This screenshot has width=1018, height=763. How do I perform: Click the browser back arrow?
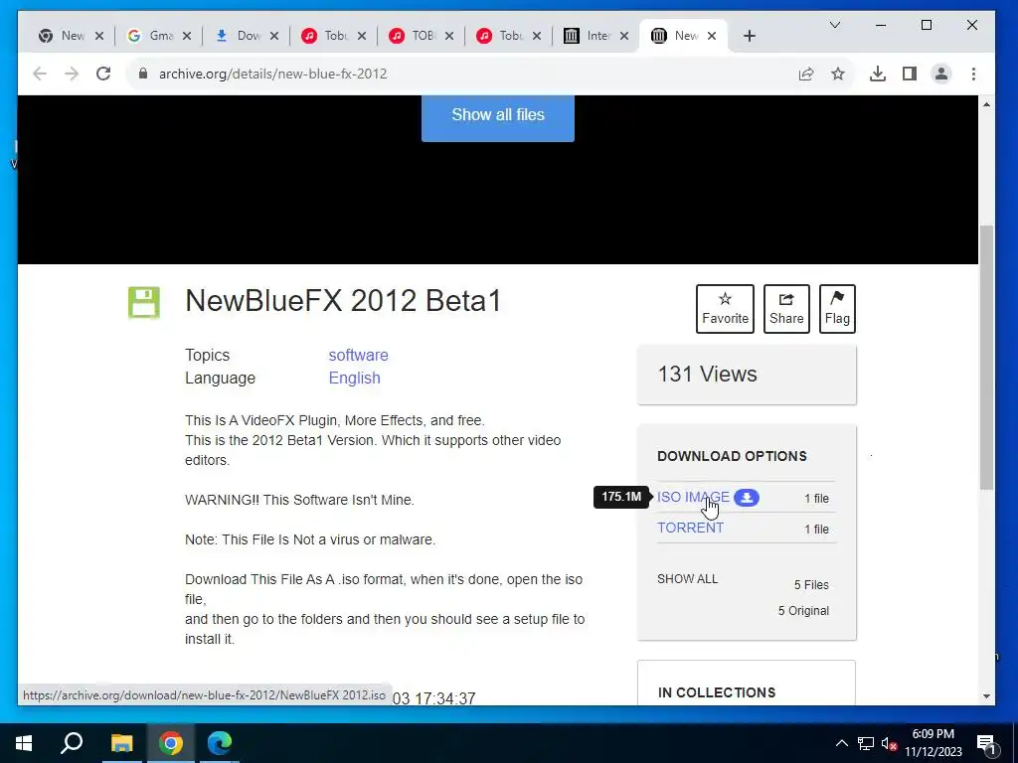[40, 74]
